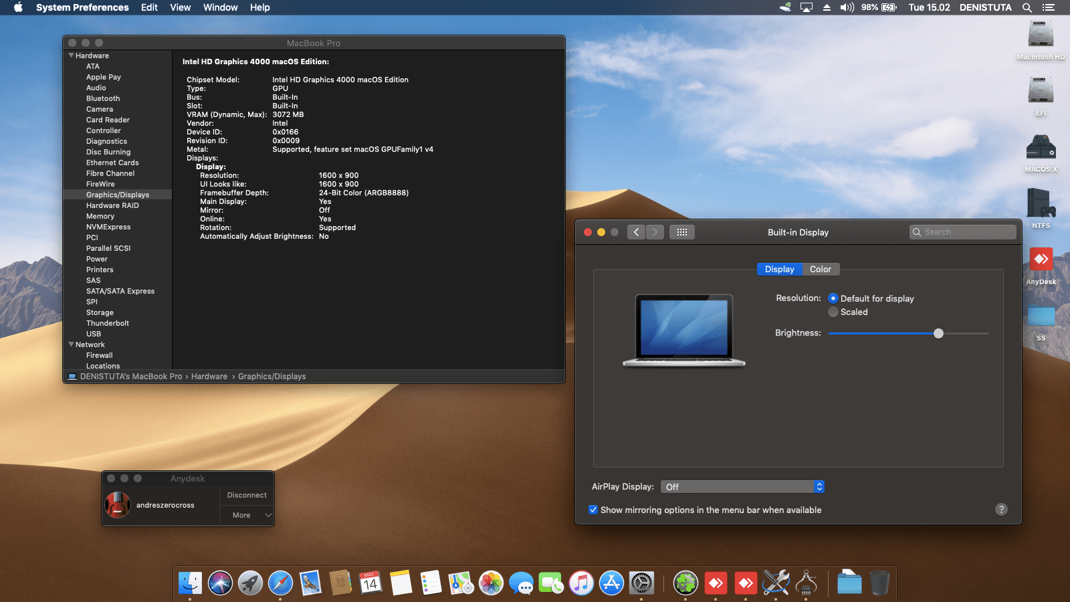The height and width of the screenshot is (602, 1070).
Task: Open the Apple menu
Action: coord(18,7)
